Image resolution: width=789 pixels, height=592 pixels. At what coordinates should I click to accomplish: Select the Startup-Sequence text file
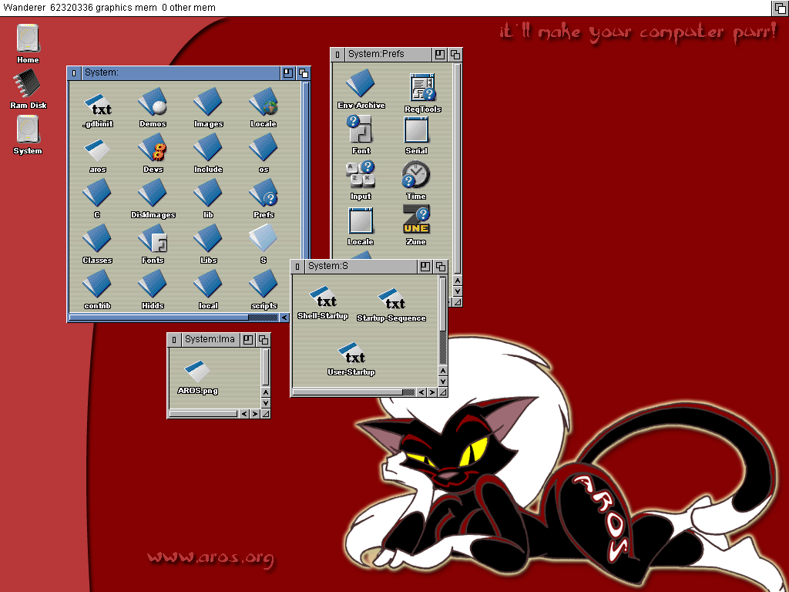tap(391, 300)
